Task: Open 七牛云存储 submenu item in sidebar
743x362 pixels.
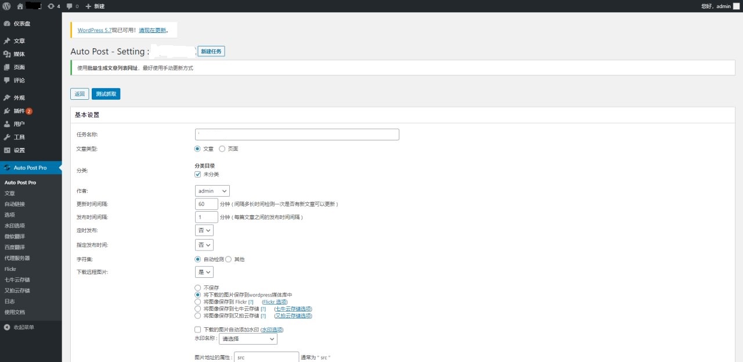Action: click(17, 280)
